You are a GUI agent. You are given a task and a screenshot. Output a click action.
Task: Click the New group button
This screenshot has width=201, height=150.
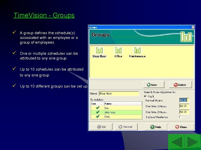tap(154, 85)
